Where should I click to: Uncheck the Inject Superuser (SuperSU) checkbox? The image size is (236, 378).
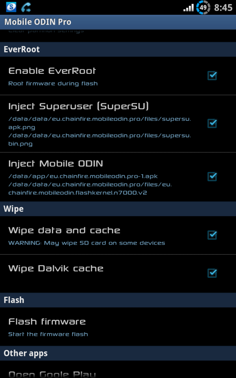(212, 123)
